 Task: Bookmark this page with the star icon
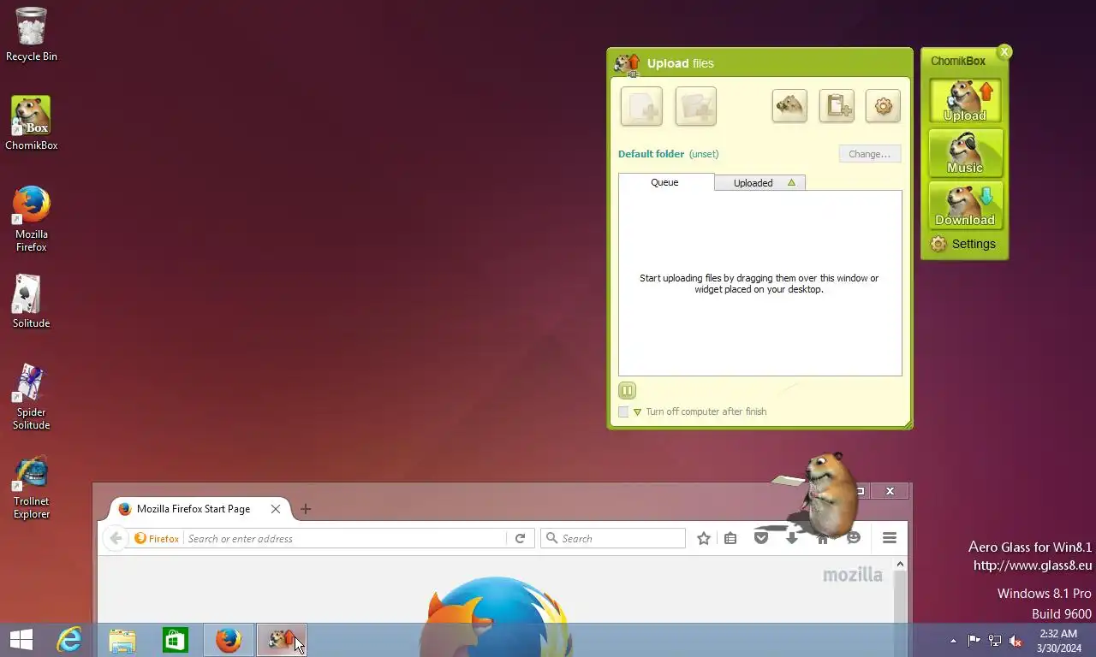click(x=704, y=538)
